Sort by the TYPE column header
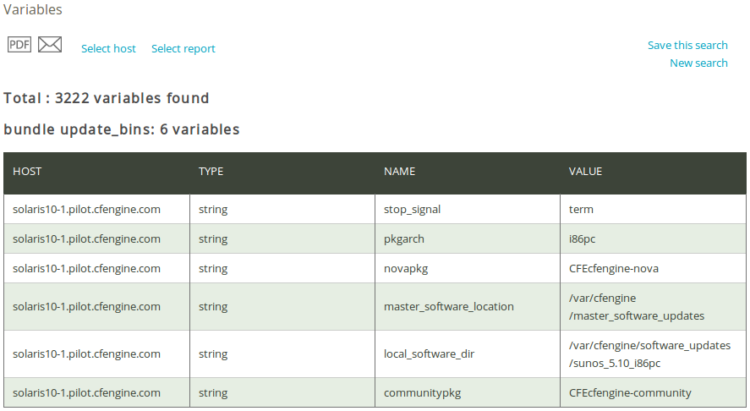The width and height of the screenshot is (750, 411). click(211, 172)
